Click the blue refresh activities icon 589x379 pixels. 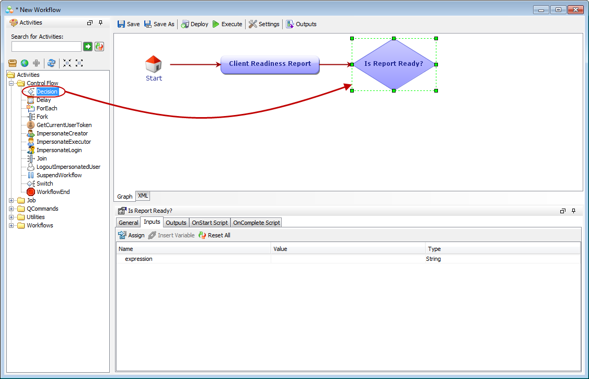51,63
